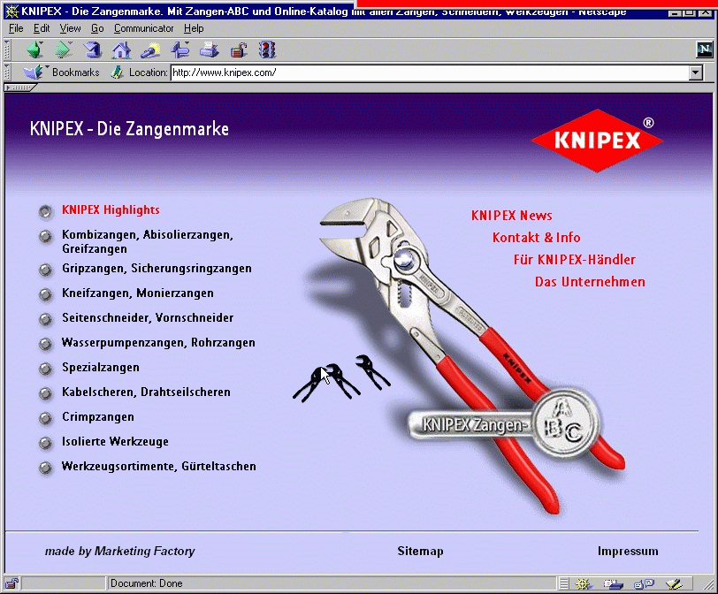Screen dimensions: 718x594
Task: Click the bullet beside Kneifzangen, Monierzangen
Action: (46, 294)
